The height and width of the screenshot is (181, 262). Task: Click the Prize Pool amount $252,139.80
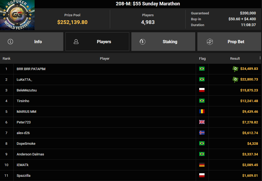pyautogui.click(x=72, y=22)
